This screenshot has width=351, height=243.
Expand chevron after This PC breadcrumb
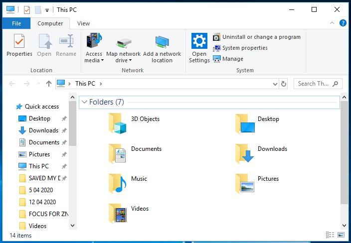pos(101,84)
